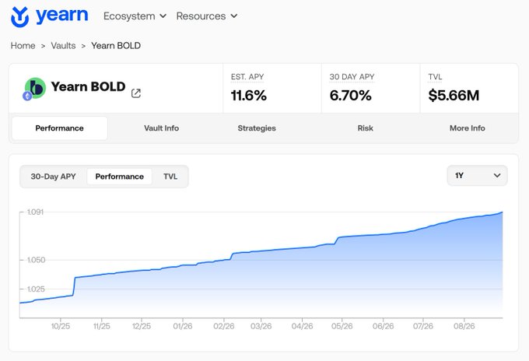Click the 11.6% estimated APY value
Viewport: 529px width, 361px height.
coord(249,96)
